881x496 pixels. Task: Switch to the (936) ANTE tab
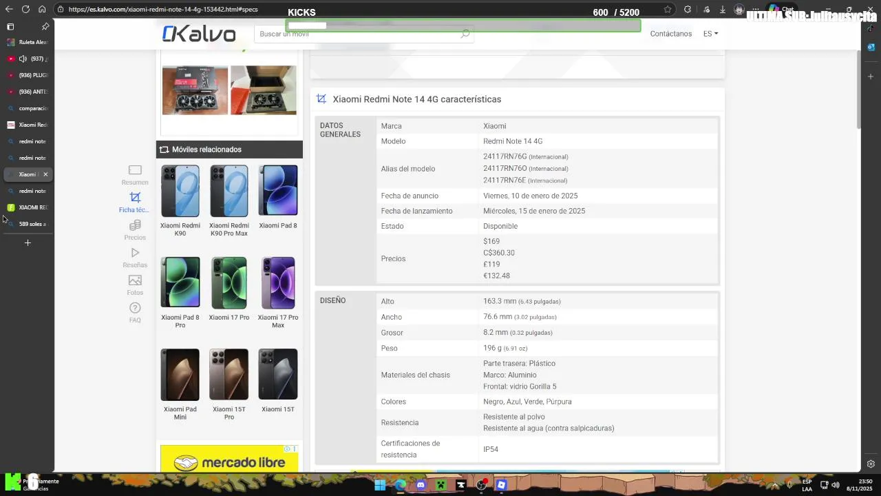point(28,92)
